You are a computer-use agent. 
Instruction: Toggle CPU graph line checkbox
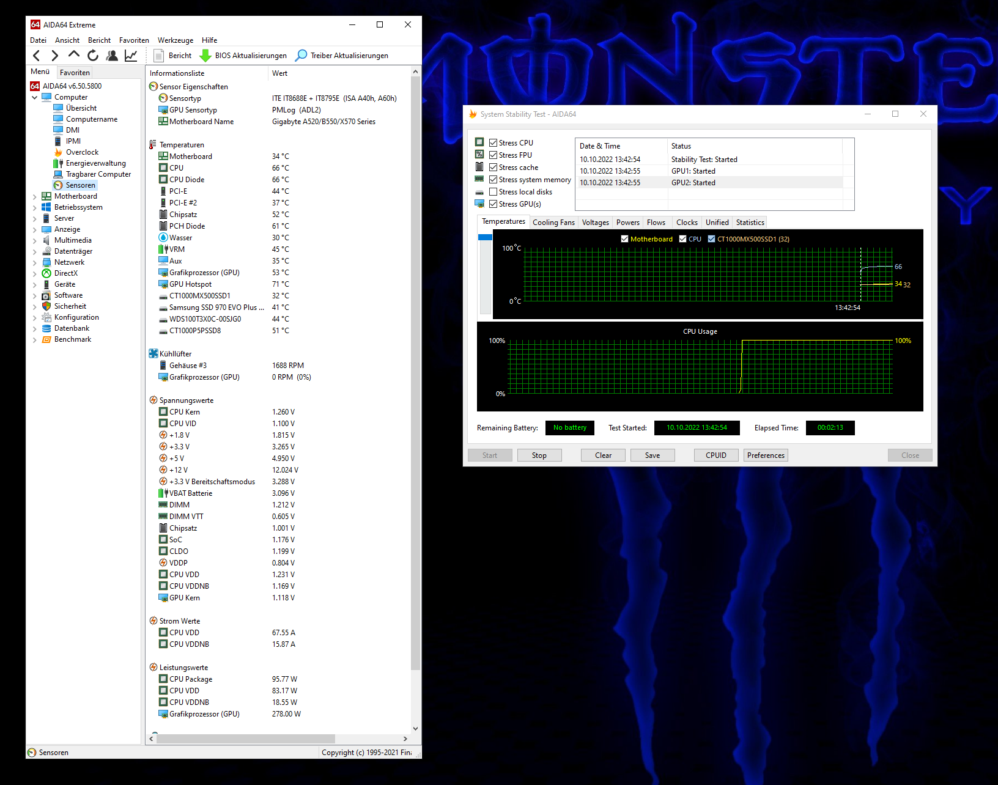pyautogui.click(x=683, y=239)
